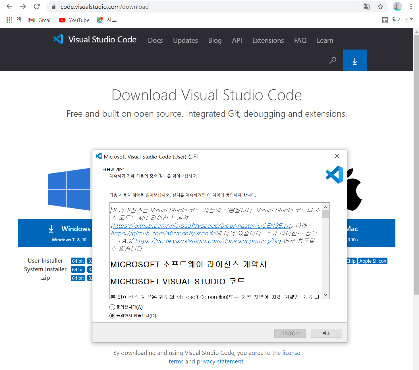
Task: Click the padlock site info icon
Action: coord(54,7)
